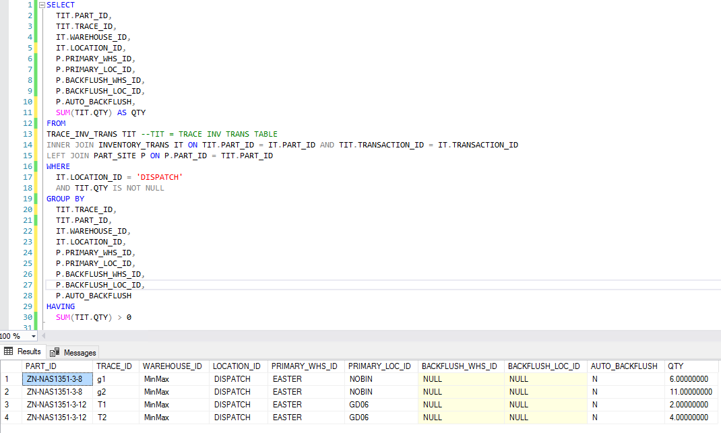The height and width of the screenshot is (433, 721).
Task: Click the LEFT JOIN keyword on line 15
Action: [x=67, y=156]
